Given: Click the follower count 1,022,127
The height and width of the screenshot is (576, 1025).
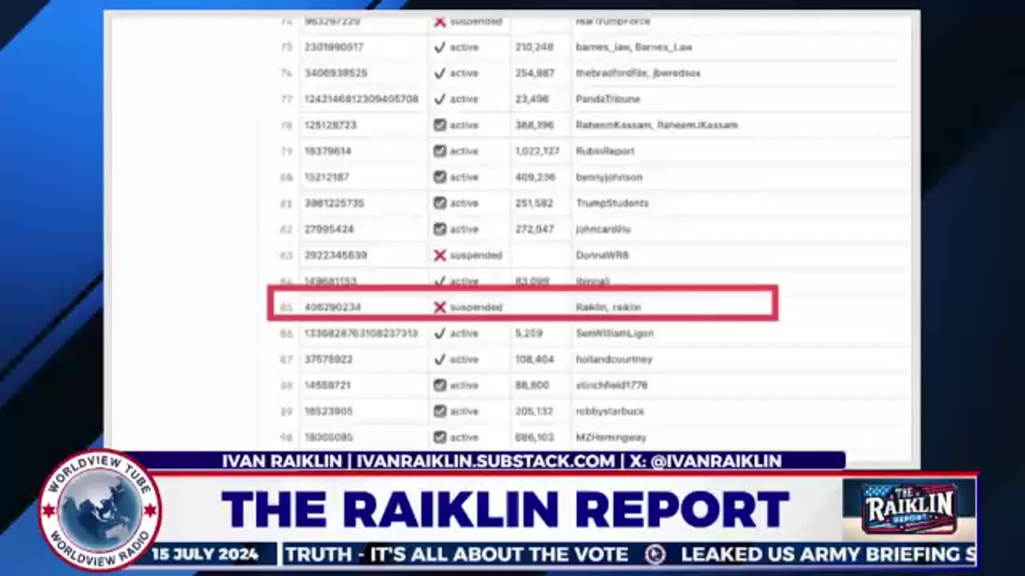Looking at the screenshot, I should click(x=537, y=151).
